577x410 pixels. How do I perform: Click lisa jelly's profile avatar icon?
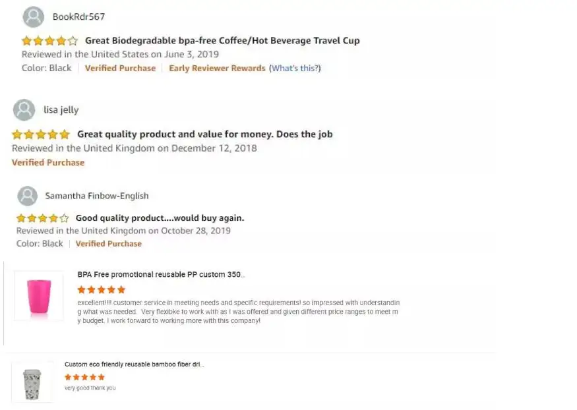(x=24, y=110)
